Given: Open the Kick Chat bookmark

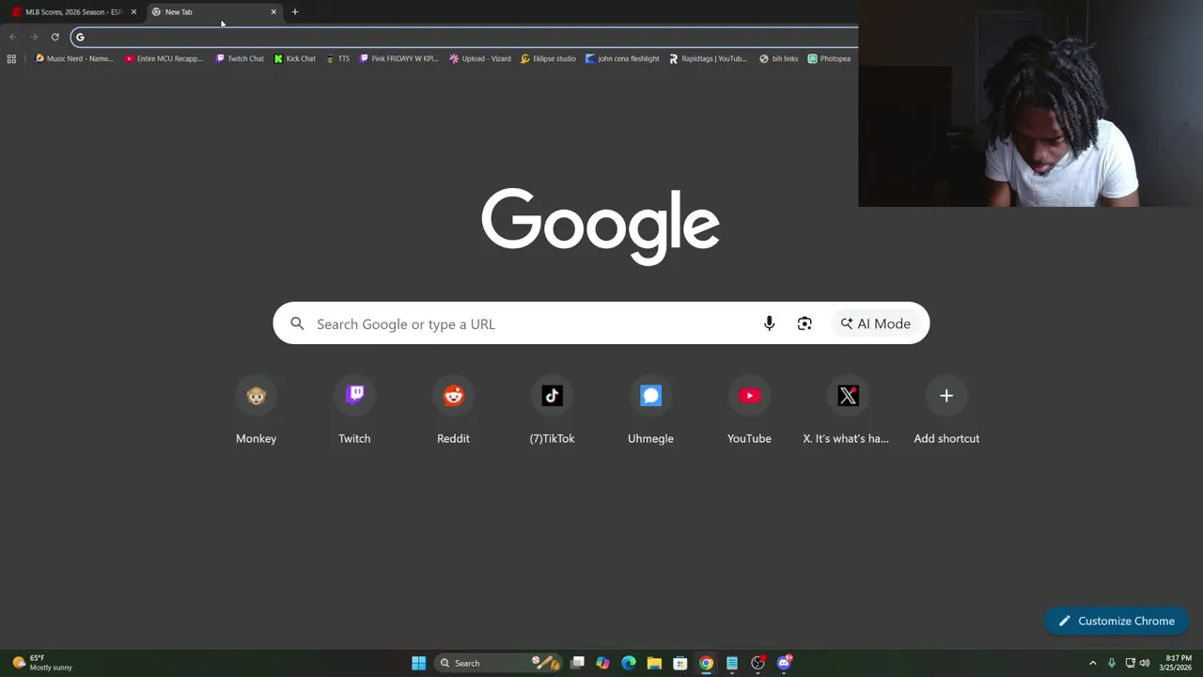Looking at the screenshot, I should tap(295, 58).
